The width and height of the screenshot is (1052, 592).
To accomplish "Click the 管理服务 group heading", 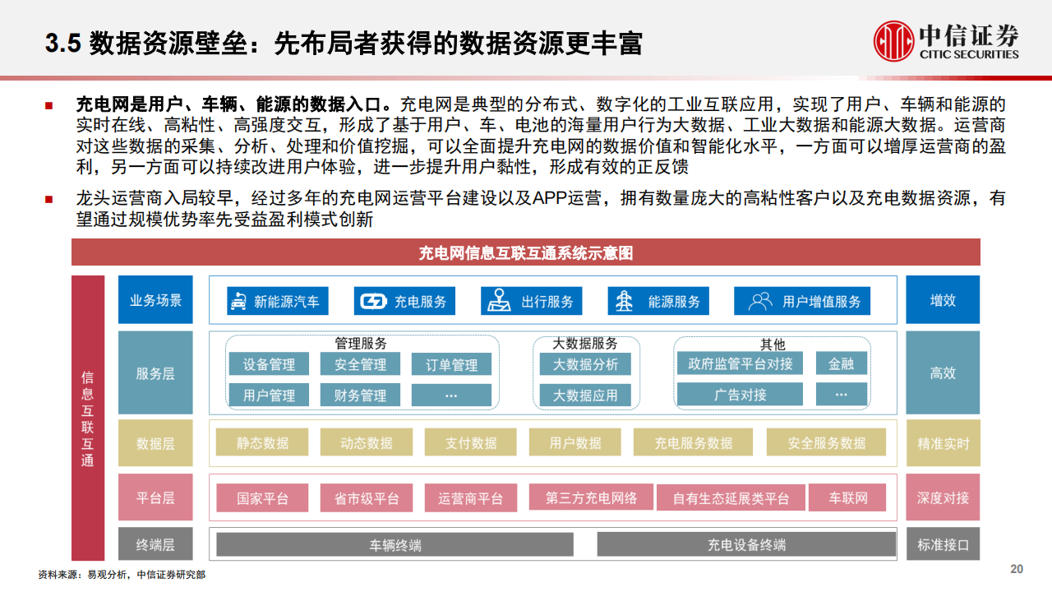I will tap(360, 343).
